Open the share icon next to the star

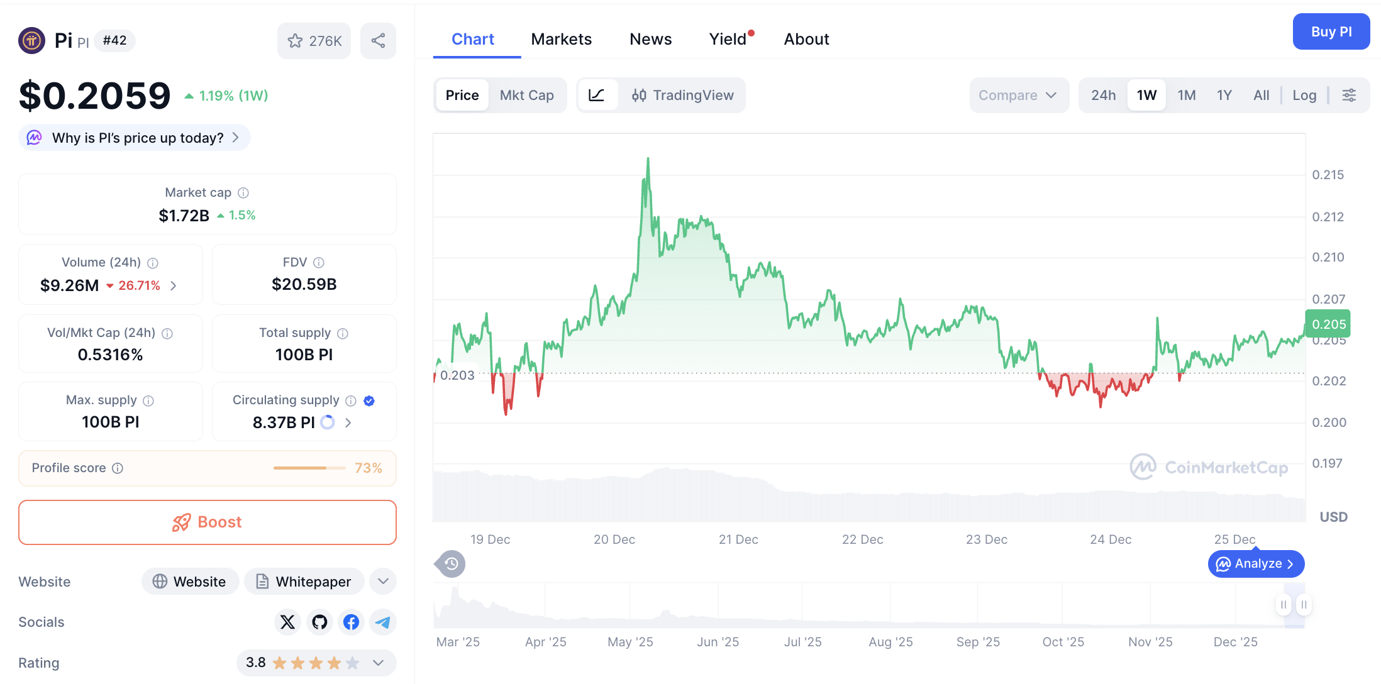378,40
